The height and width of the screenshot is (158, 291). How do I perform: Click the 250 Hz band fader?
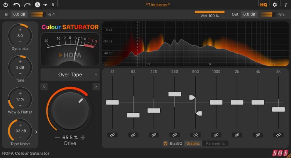[174, 94]
